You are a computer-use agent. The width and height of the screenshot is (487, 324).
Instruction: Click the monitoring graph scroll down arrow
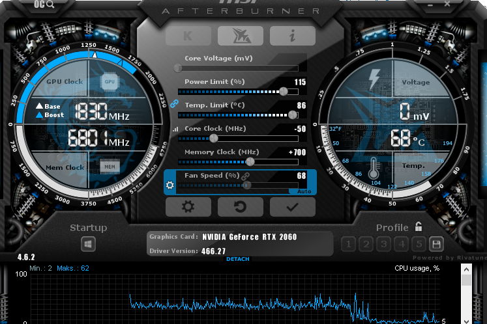coord(466,321)
